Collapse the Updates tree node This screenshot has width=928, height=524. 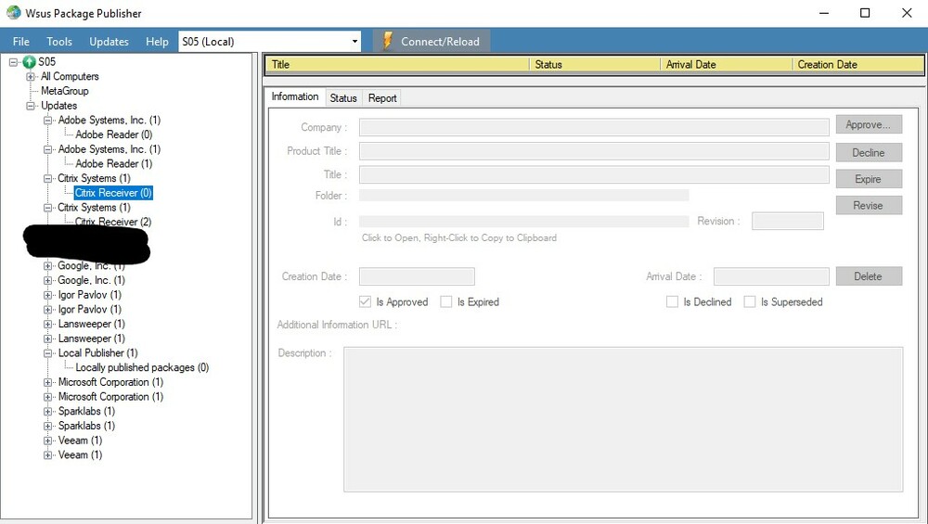tap(31, 106)
